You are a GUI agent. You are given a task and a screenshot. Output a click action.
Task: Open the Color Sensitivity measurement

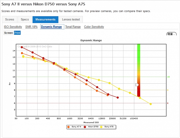pyautogui.click(x=94, y=27)
